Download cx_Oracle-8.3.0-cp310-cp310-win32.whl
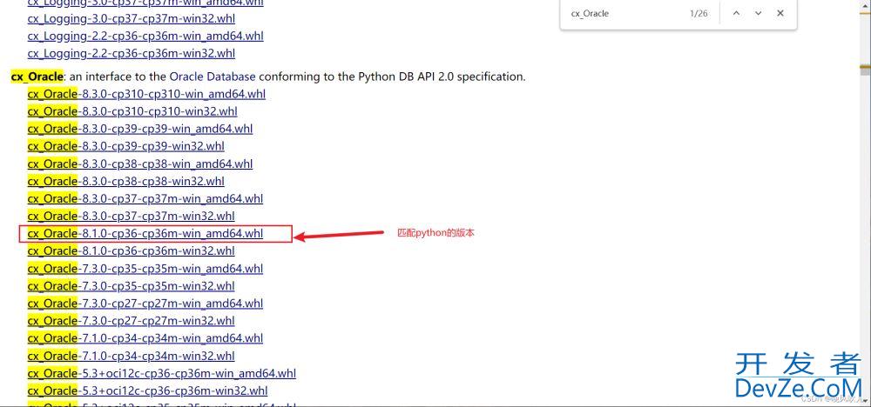Image resolution: width=871 pixels, height=407 pixels. point(132,111)
